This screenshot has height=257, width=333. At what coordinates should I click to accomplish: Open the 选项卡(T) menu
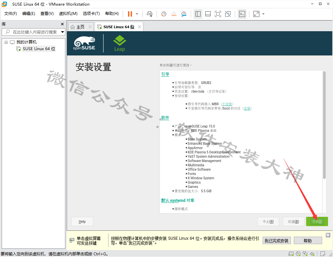(91, 14)
